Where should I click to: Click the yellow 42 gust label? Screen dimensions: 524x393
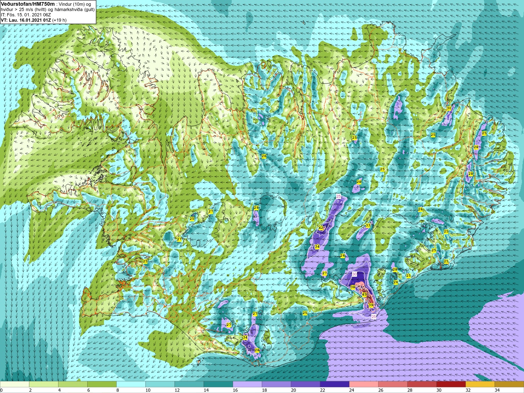coord(321,228)
